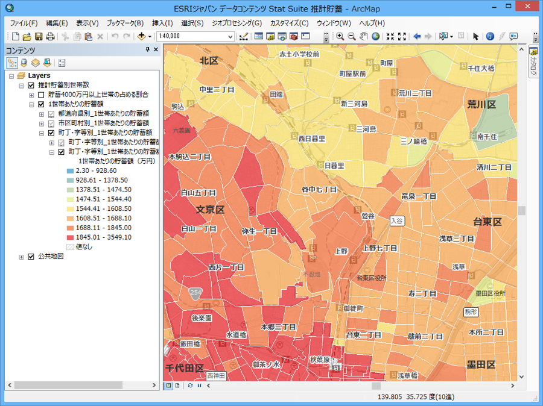Open the ジオプロセシング(G) menu
The height and width of the screenshot is (406, 543).
coord(237,23)
